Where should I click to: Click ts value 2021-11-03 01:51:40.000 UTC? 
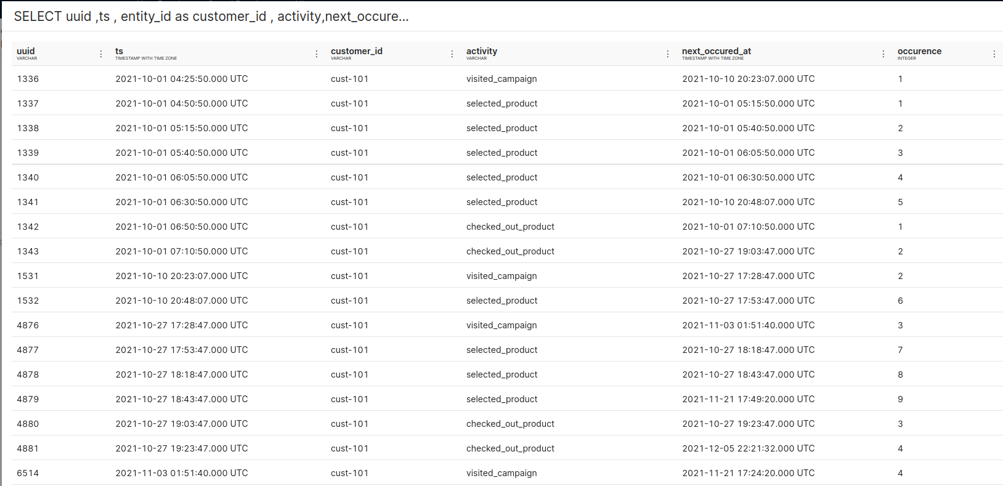tap(182, 473)
